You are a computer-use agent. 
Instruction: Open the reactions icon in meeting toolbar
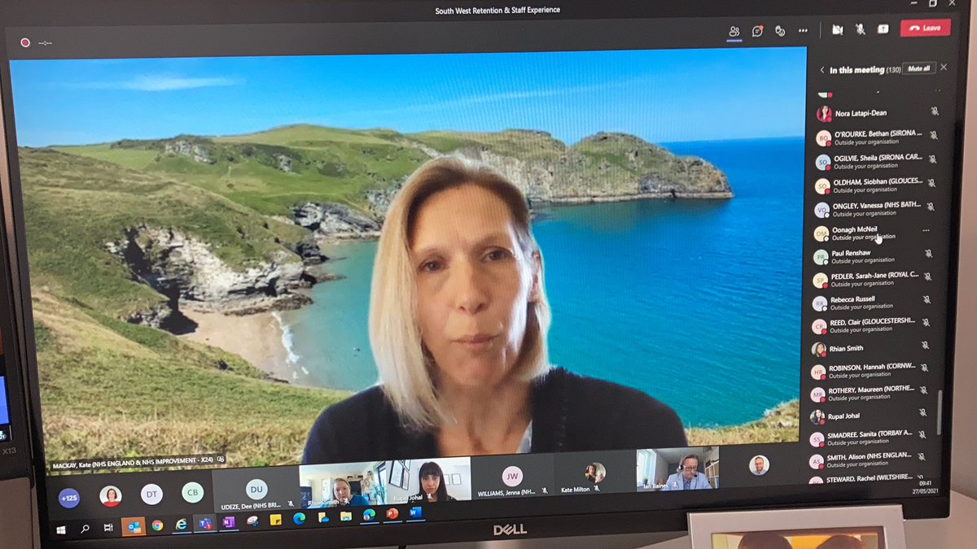tap(780, 31)
